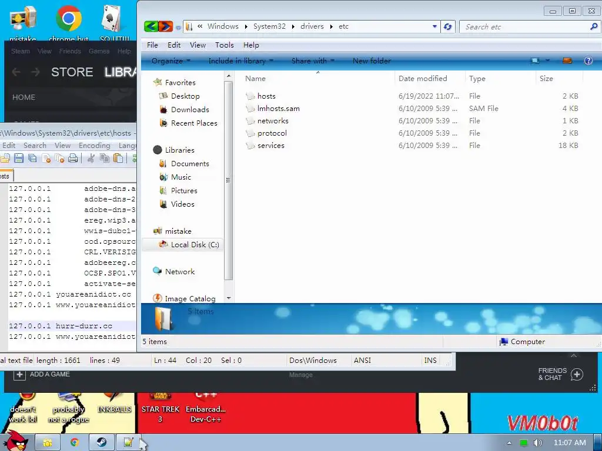Click the Steam back arrow
Viewport: 602px width, 451px height.
[x=16, y=72]
